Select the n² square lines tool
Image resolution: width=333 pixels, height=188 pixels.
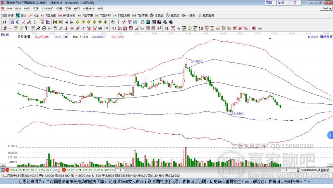pyautogui.click(x=55, y=29)
